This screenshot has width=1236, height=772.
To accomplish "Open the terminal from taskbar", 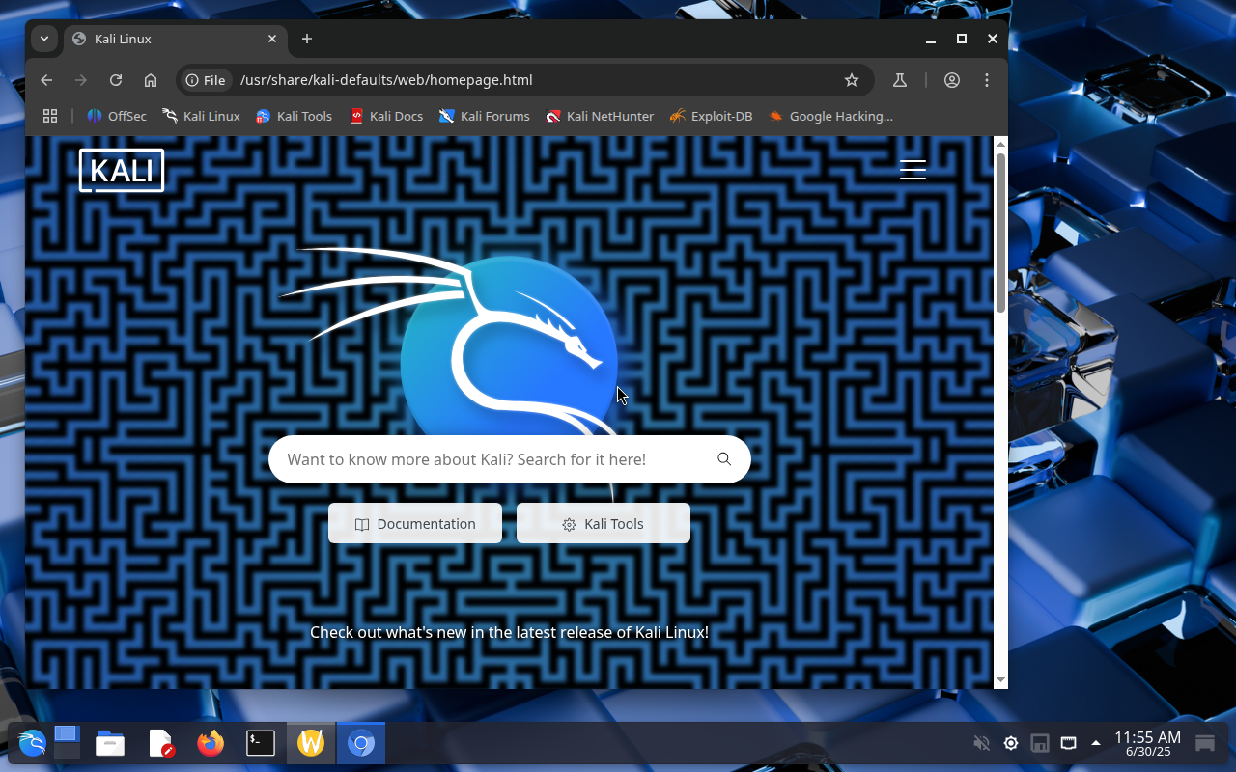I will point(261,743).
